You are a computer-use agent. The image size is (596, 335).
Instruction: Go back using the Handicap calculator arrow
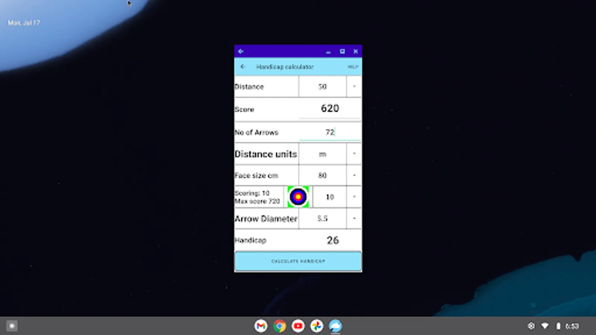pos(243,67)
